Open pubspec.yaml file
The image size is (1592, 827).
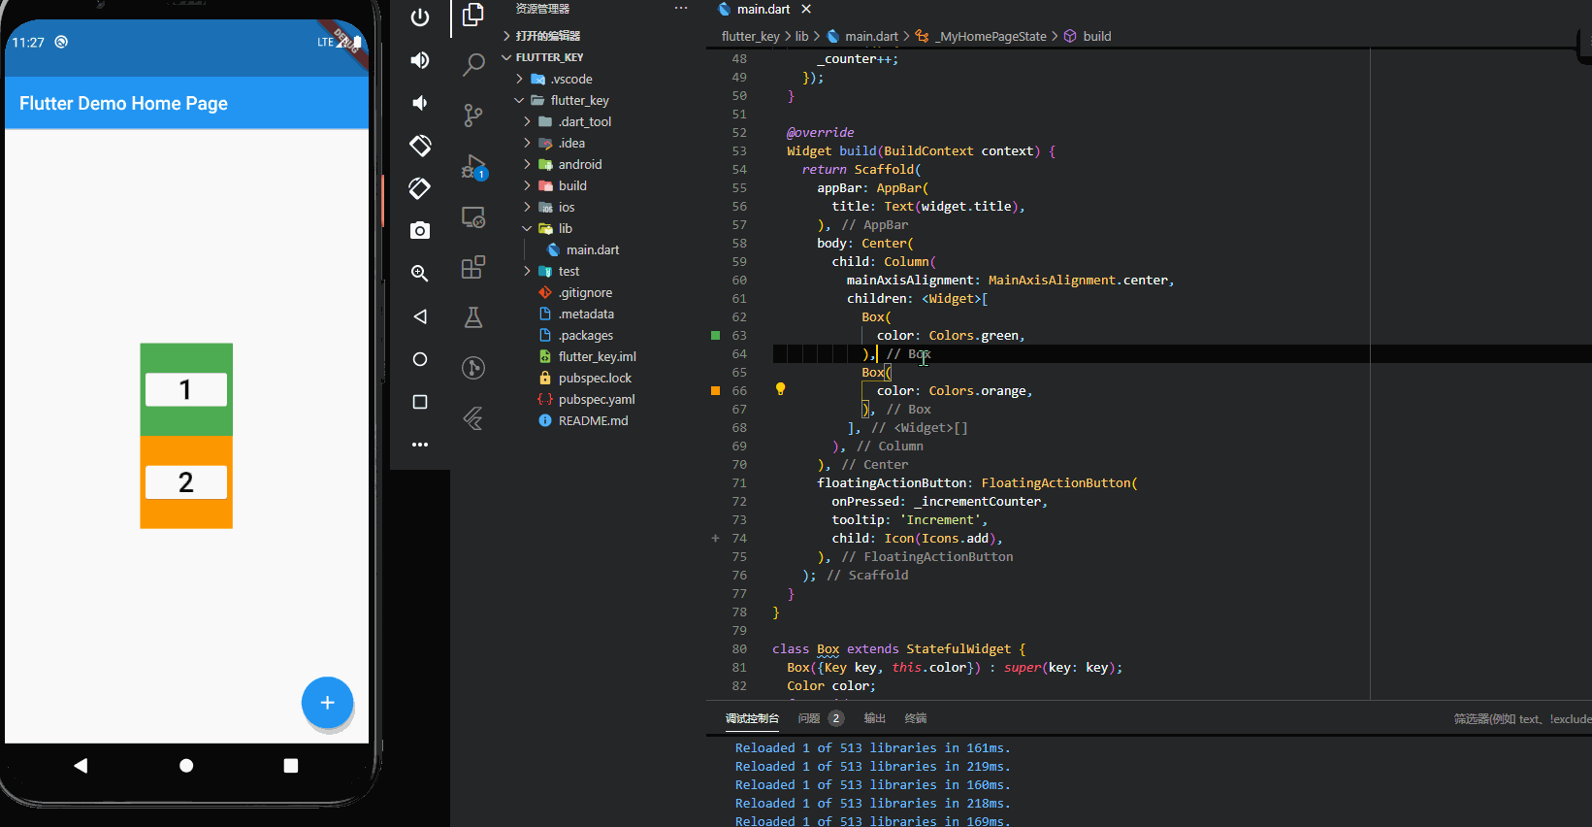point(597,399)
